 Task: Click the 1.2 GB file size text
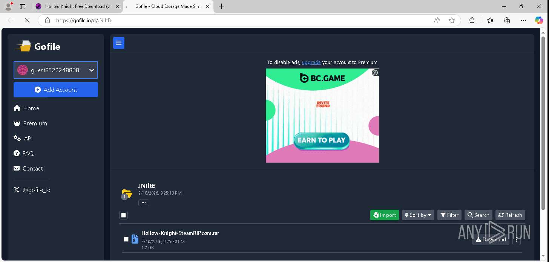click(148, 248)
